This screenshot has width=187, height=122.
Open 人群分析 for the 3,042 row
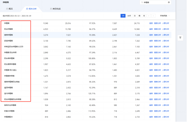pos(166,47)
